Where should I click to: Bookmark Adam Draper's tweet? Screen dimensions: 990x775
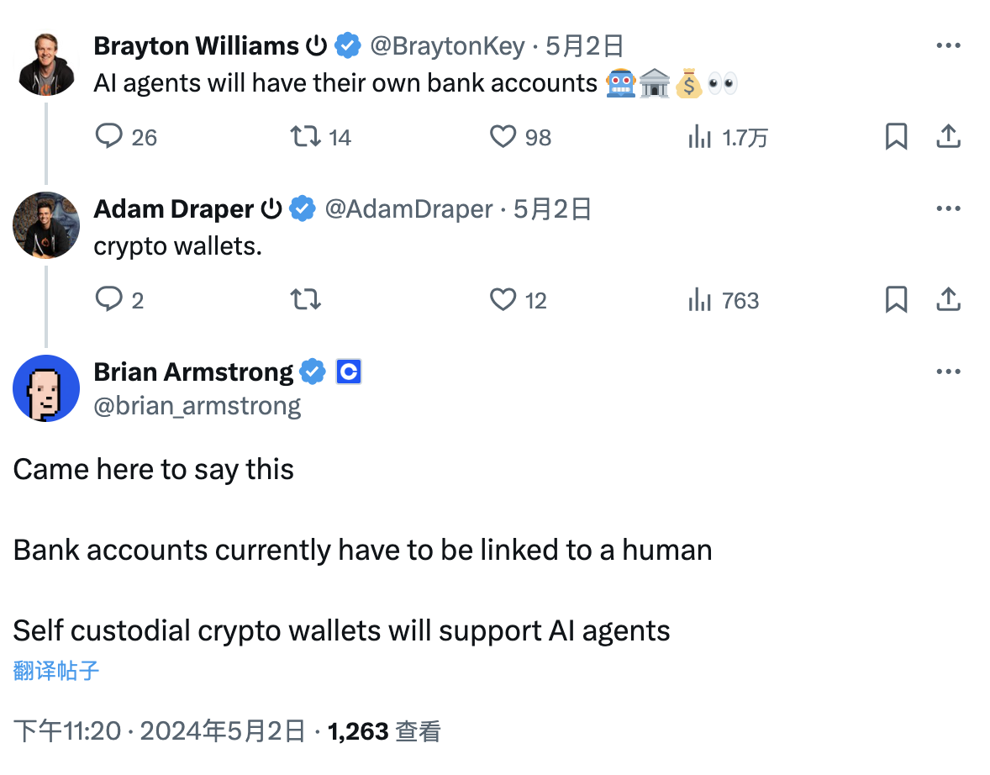click(x=896, y=299)
